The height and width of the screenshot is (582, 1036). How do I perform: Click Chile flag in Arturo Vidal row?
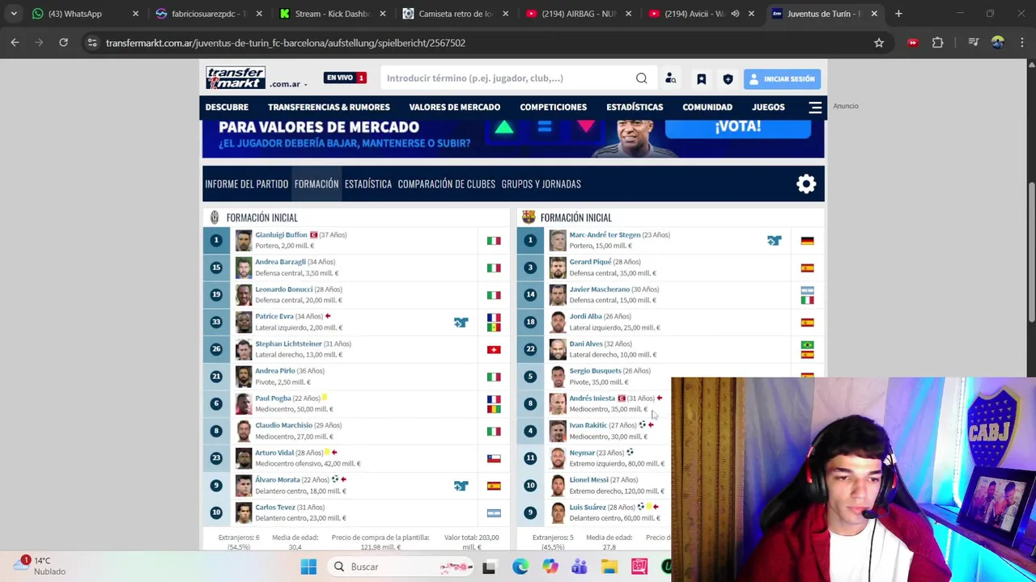(494, 458)
